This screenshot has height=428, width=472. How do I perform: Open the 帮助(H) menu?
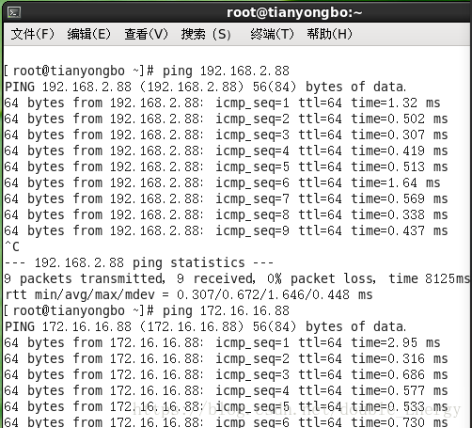pyautogui.click(x=329, y=34)
